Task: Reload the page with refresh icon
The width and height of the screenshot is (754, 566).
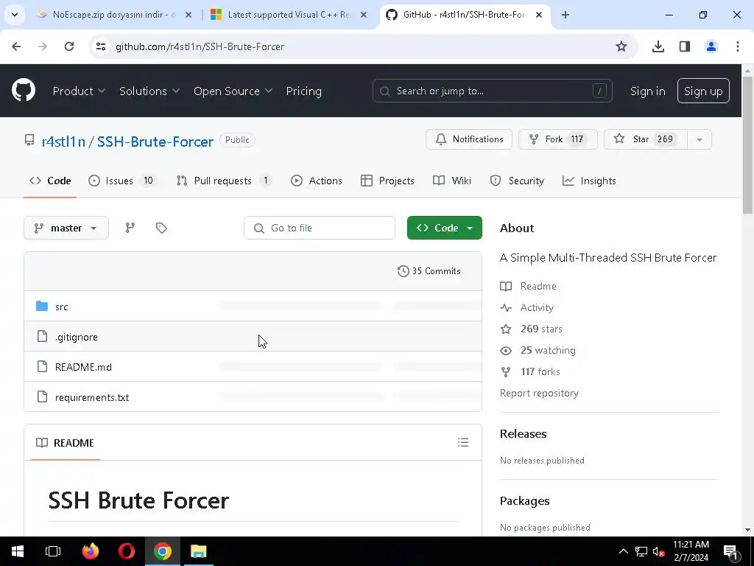Action: click(69, 46)
